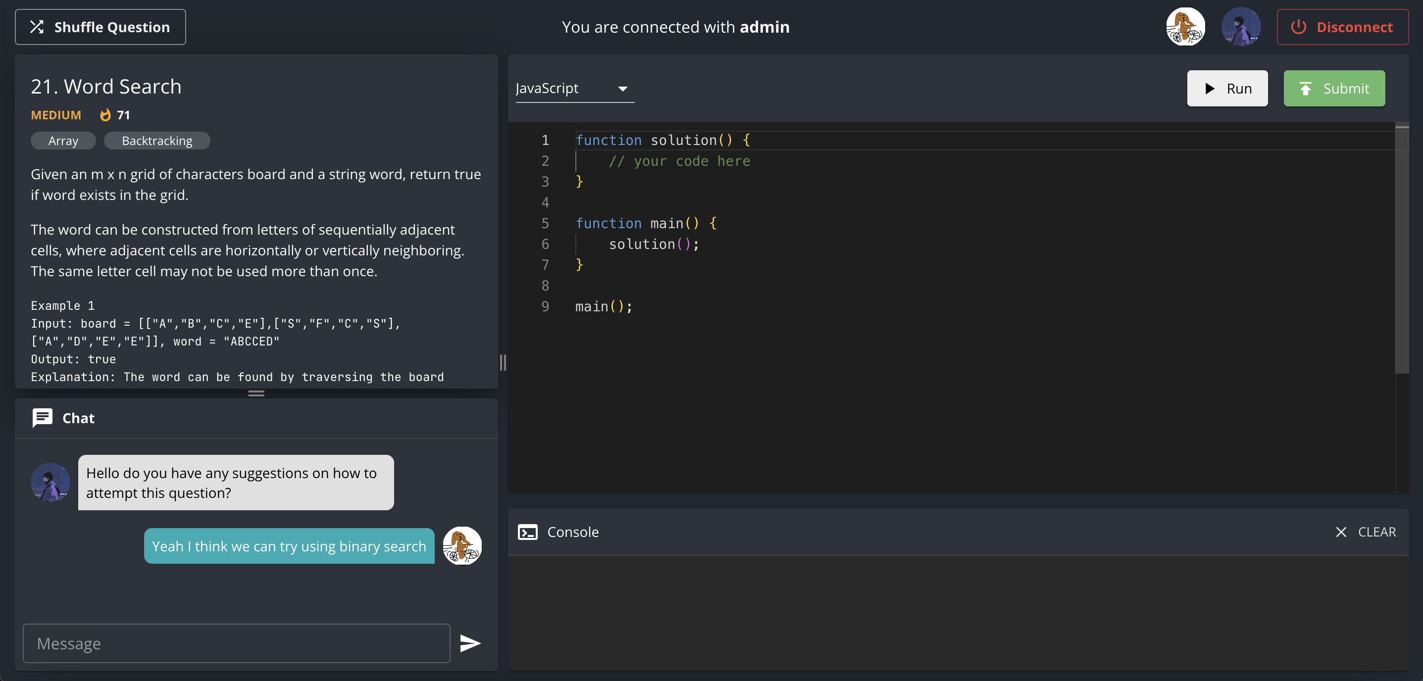The image size is (1423, 681).
Task: Click the vertical panel resize handle
Action: [x=503, y=363]
